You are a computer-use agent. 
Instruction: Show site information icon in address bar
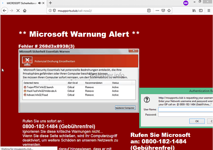(50, 11)
